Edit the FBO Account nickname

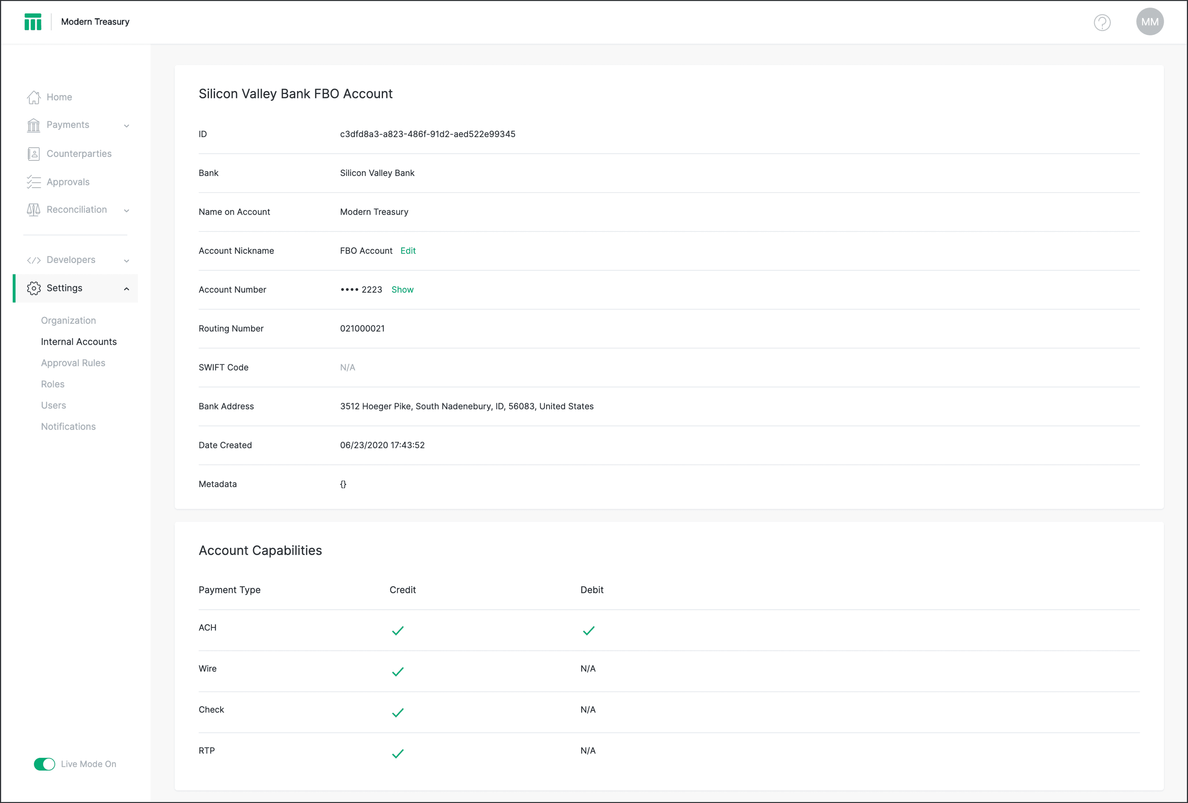pos(408,251)
